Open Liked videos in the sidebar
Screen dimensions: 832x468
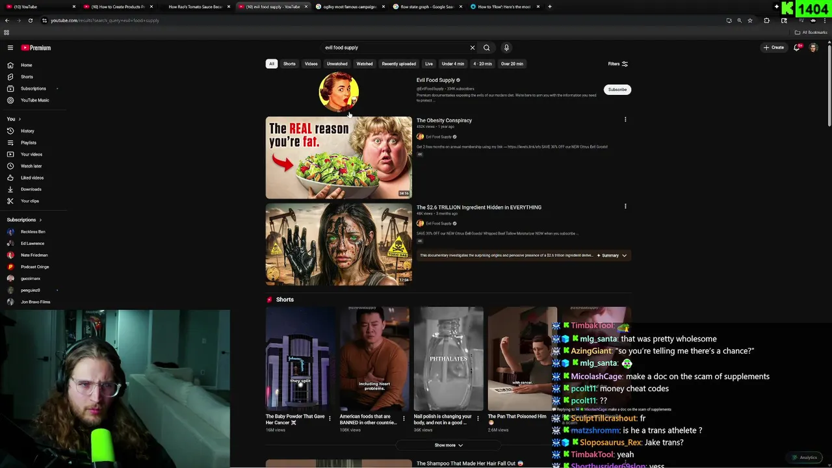pos(32,177)
